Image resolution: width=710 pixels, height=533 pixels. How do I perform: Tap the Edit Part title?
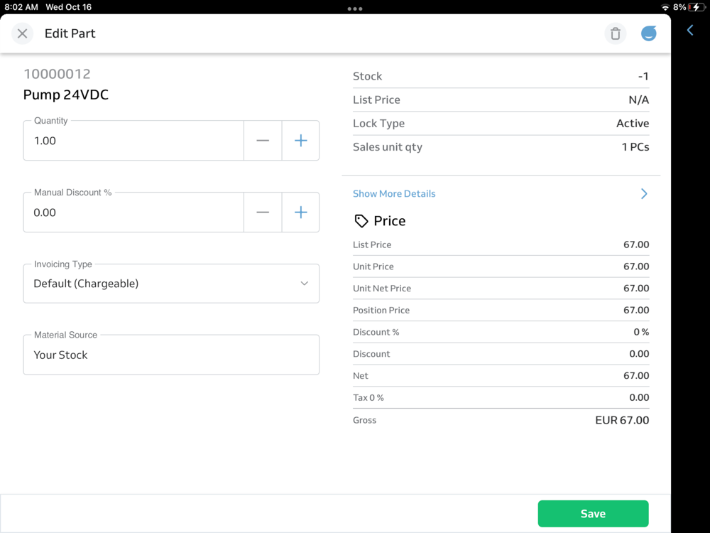[70, 33]
